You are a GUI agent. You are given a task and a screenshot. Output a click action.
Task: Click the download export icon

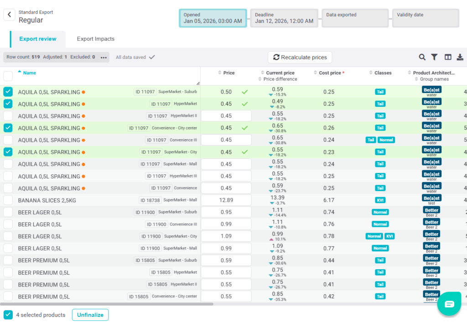point(460,57)
